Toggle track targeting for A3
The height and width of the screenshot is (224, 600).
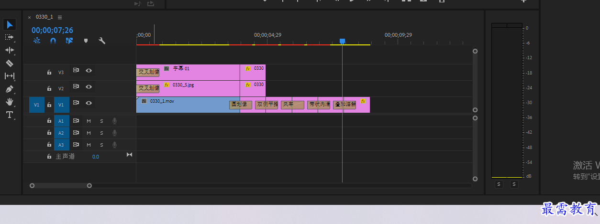[61, 145]
